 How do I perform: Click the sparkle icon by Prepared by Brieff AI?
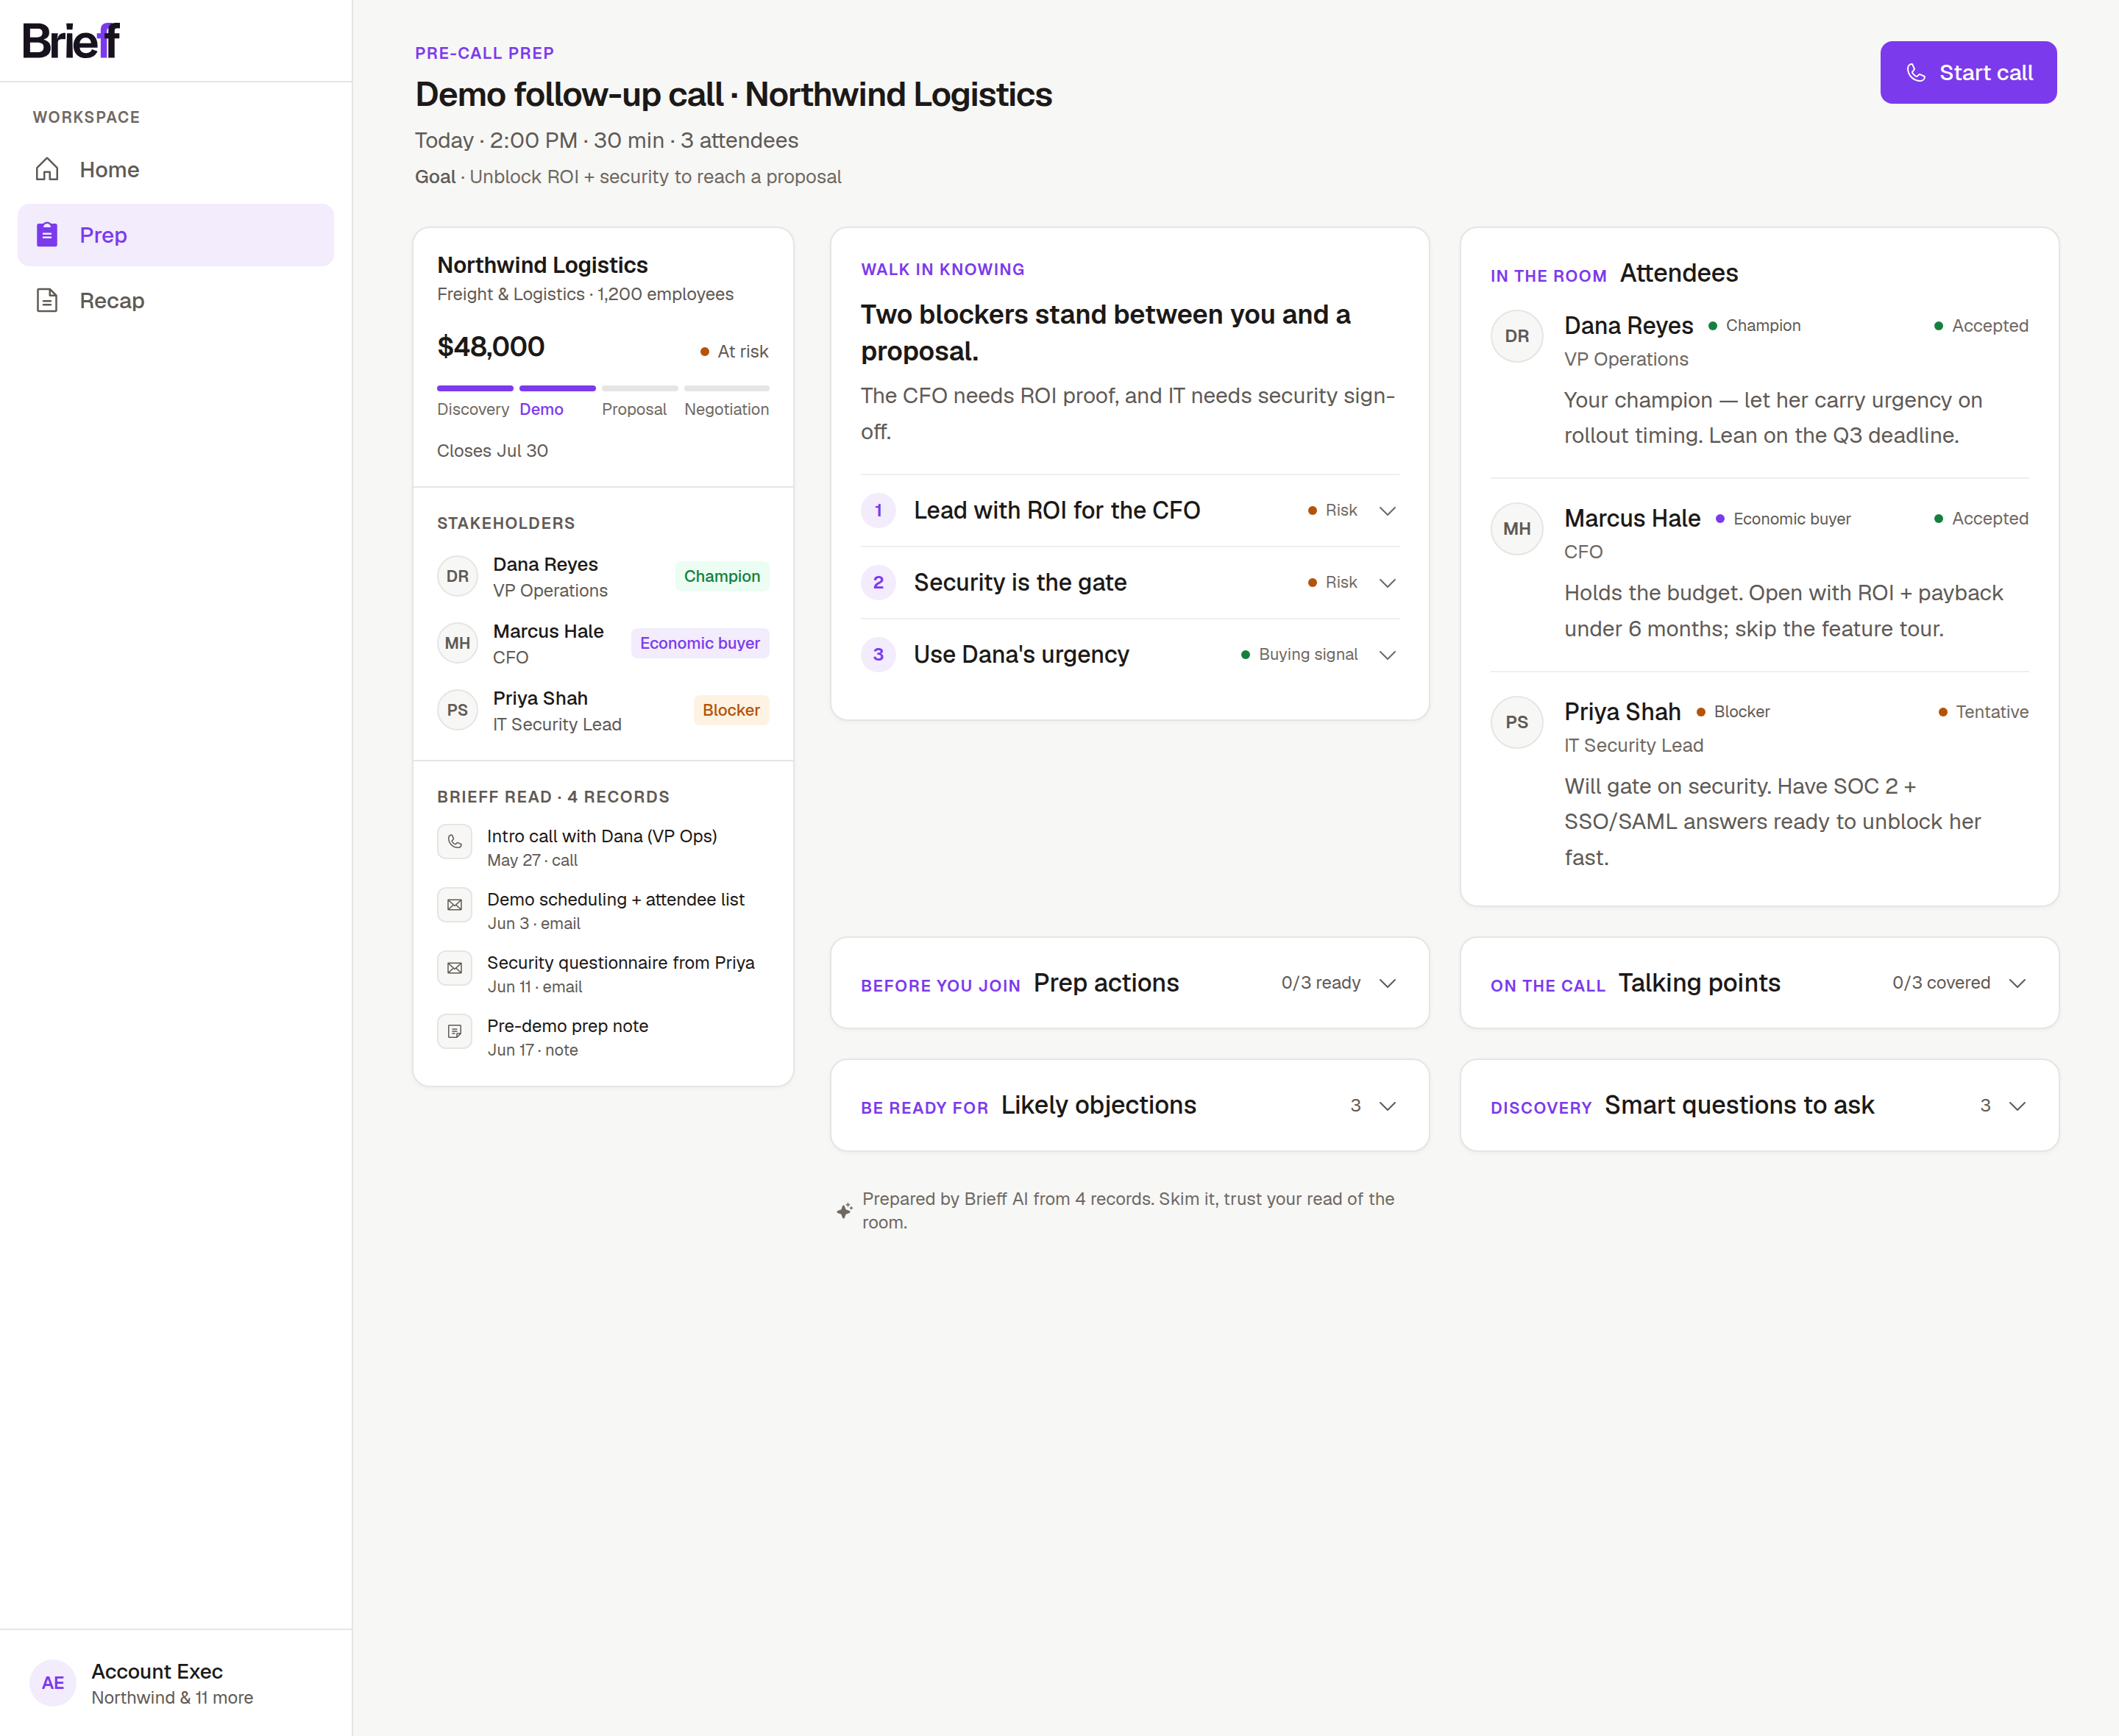coord(845,1210)
